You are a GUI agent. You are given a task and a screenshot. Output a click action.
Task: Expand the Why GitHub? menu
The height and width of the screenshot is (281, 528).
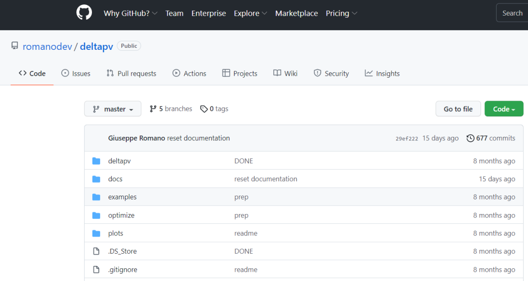[130, 13]
